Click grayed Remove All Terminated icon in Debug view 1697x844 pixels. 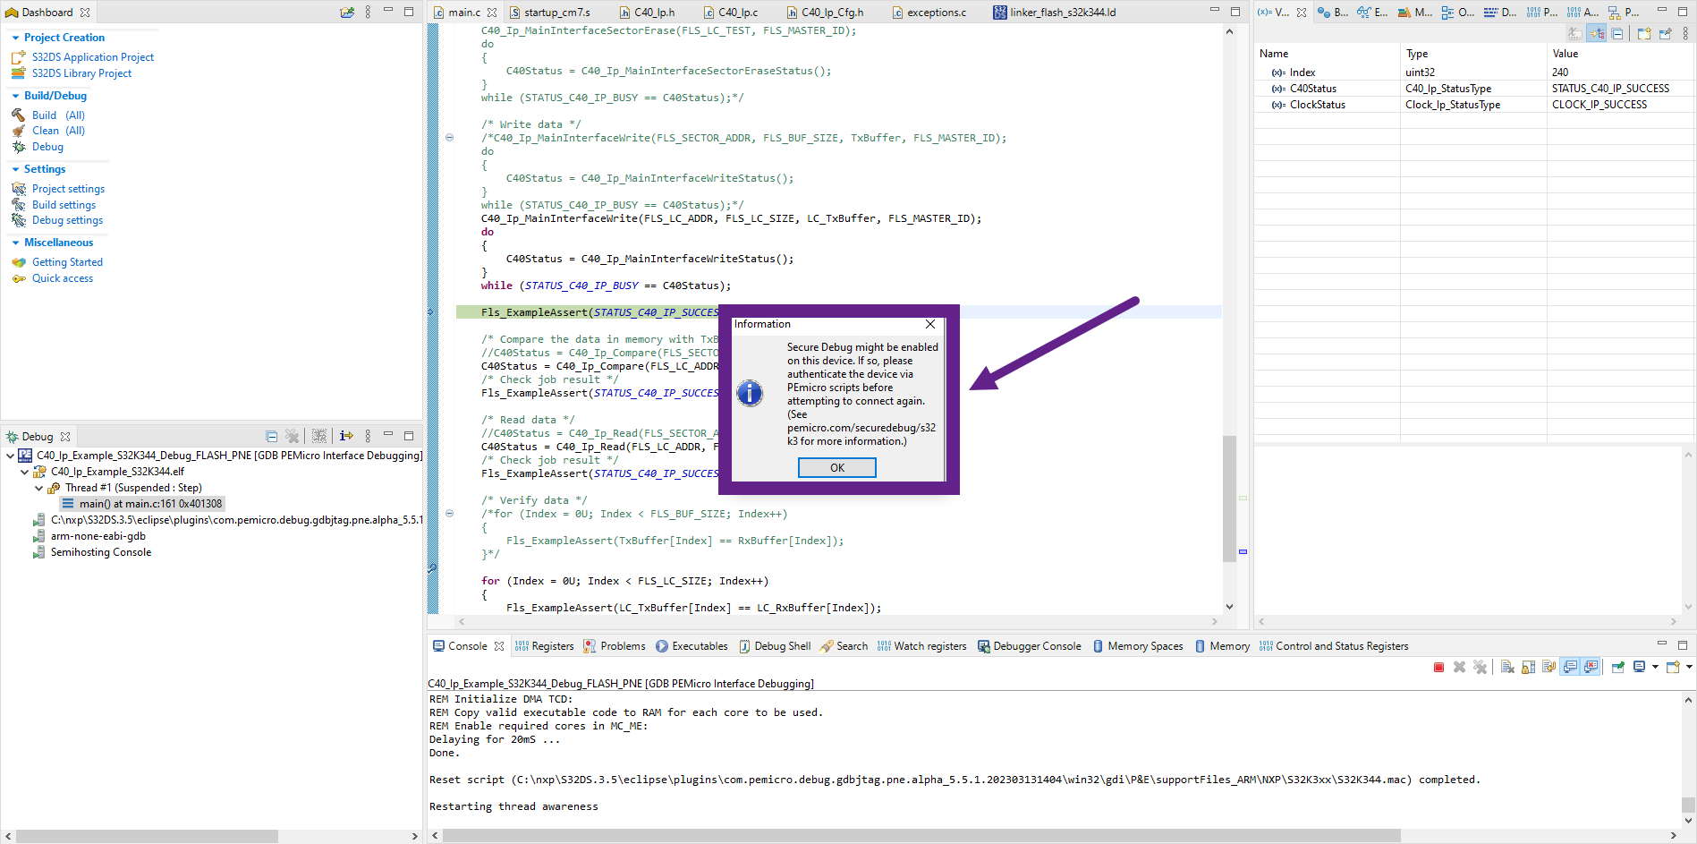pos(292,436)
